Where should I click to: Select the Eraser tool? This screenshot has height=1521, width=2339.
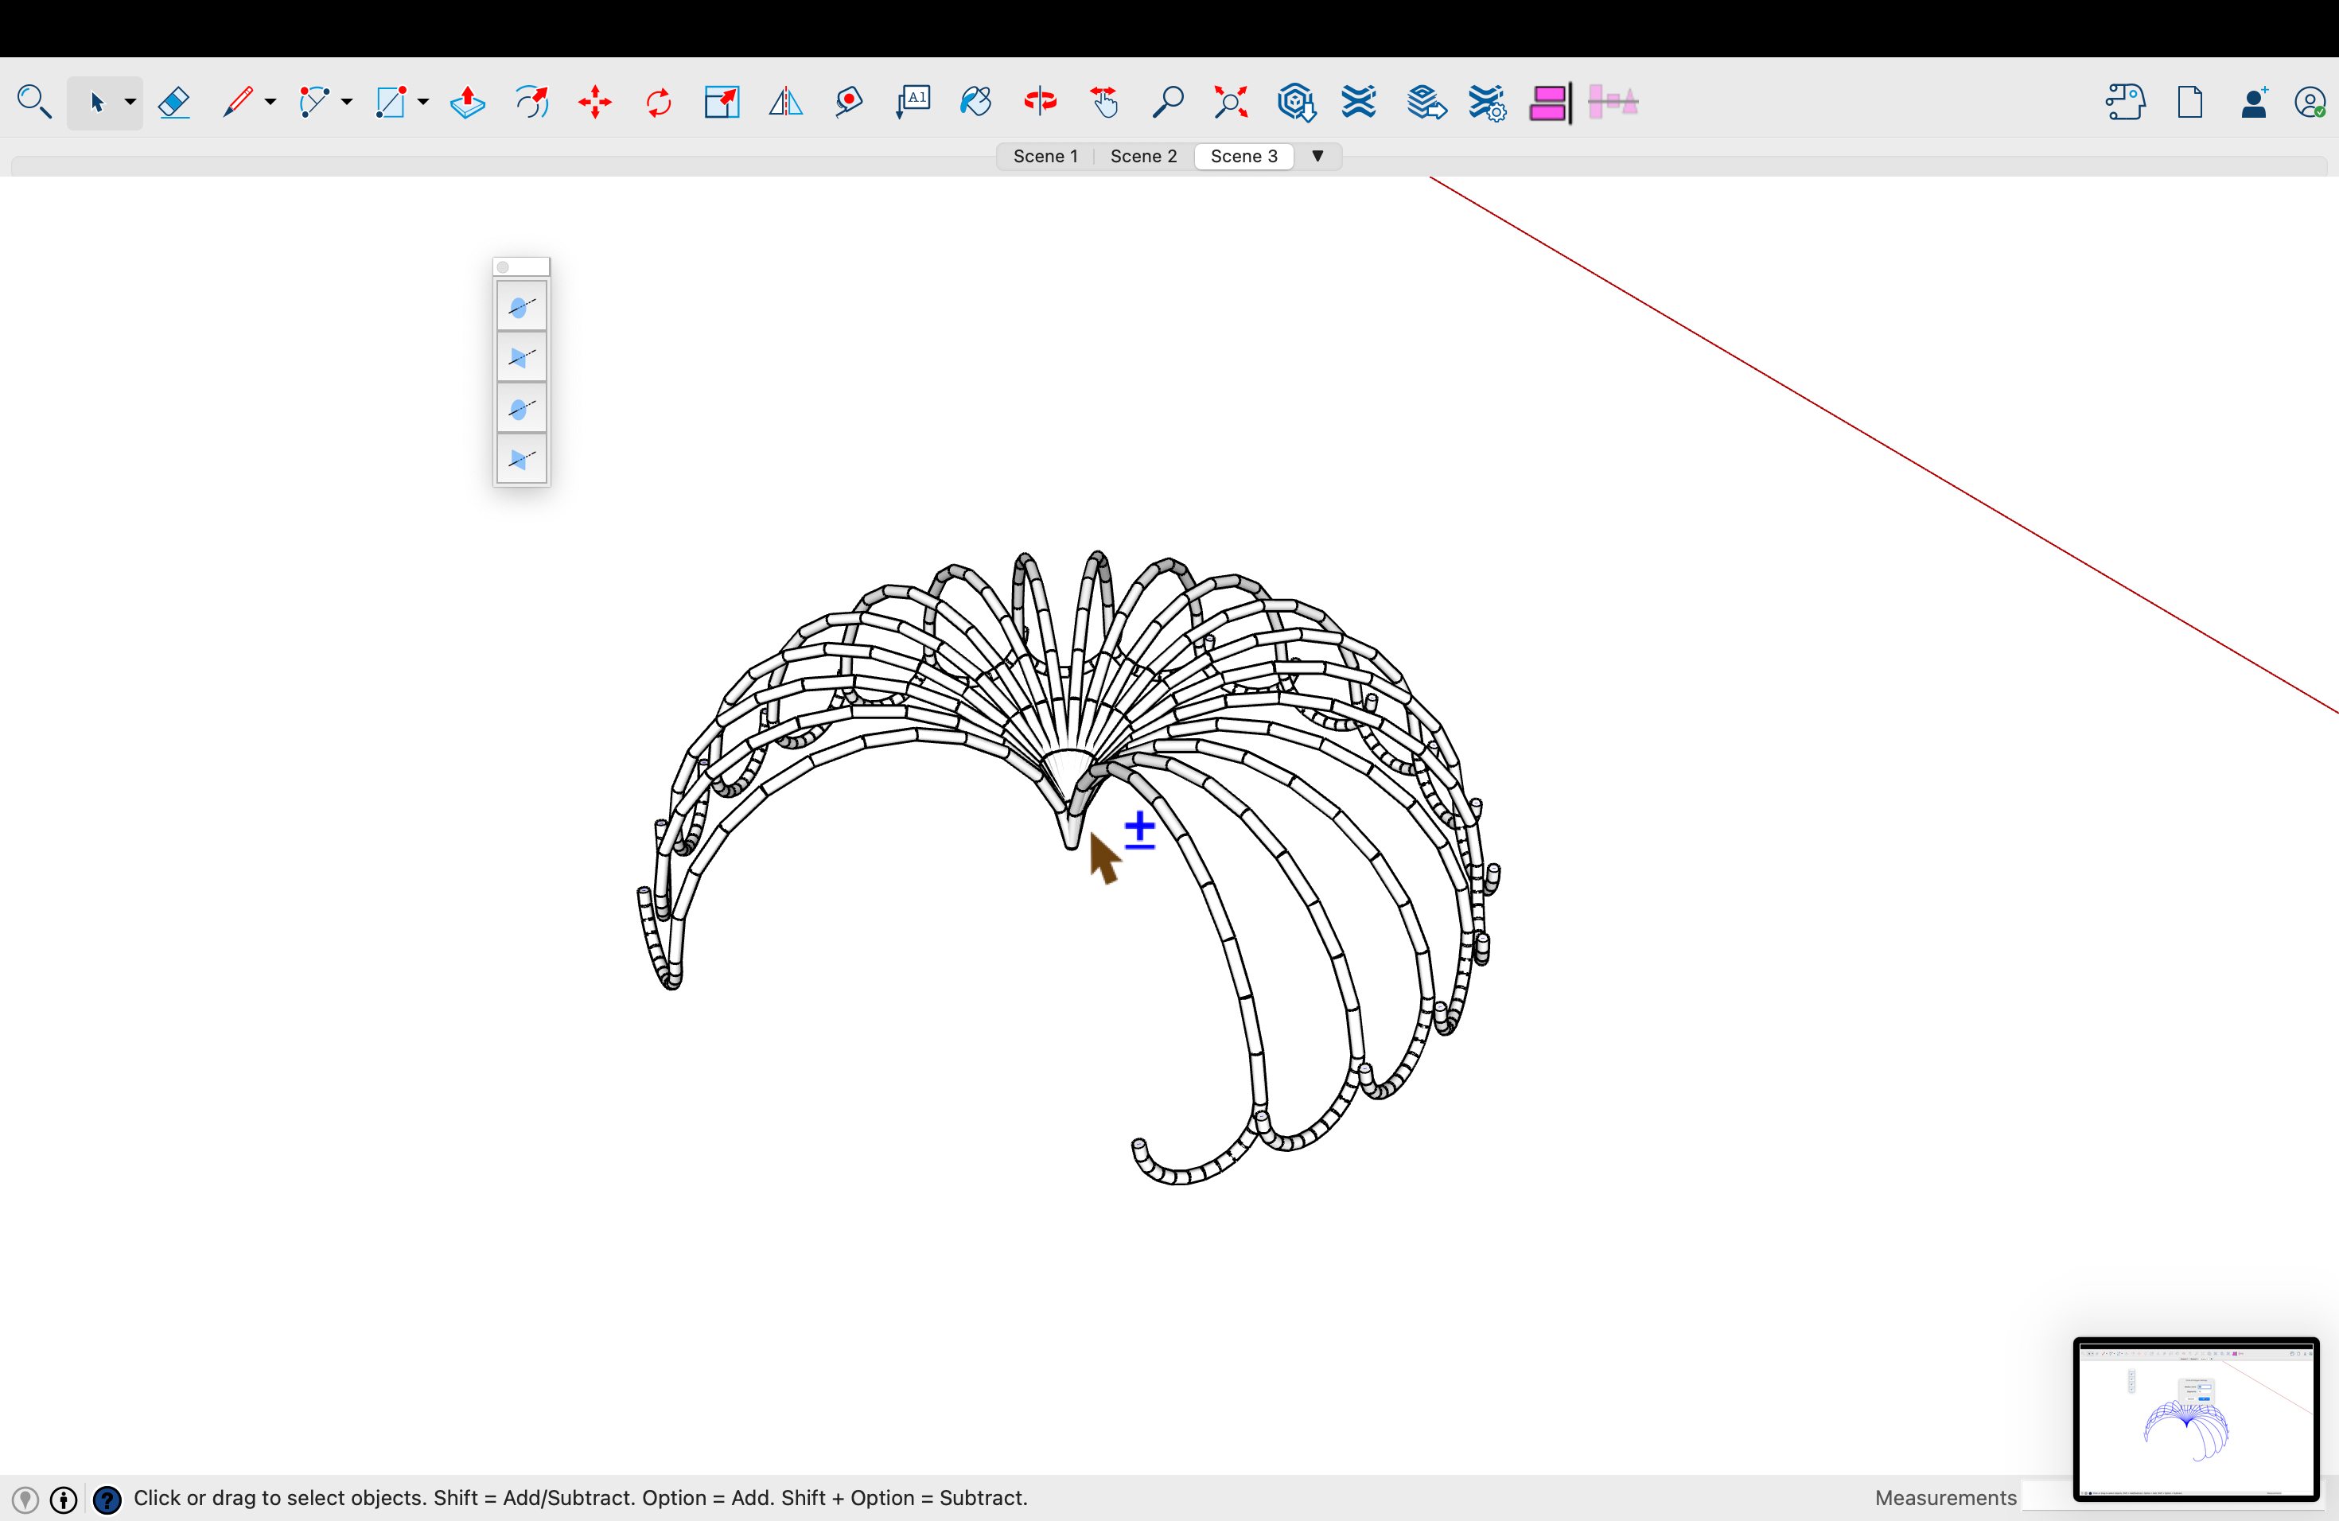[x=174, y=102]
